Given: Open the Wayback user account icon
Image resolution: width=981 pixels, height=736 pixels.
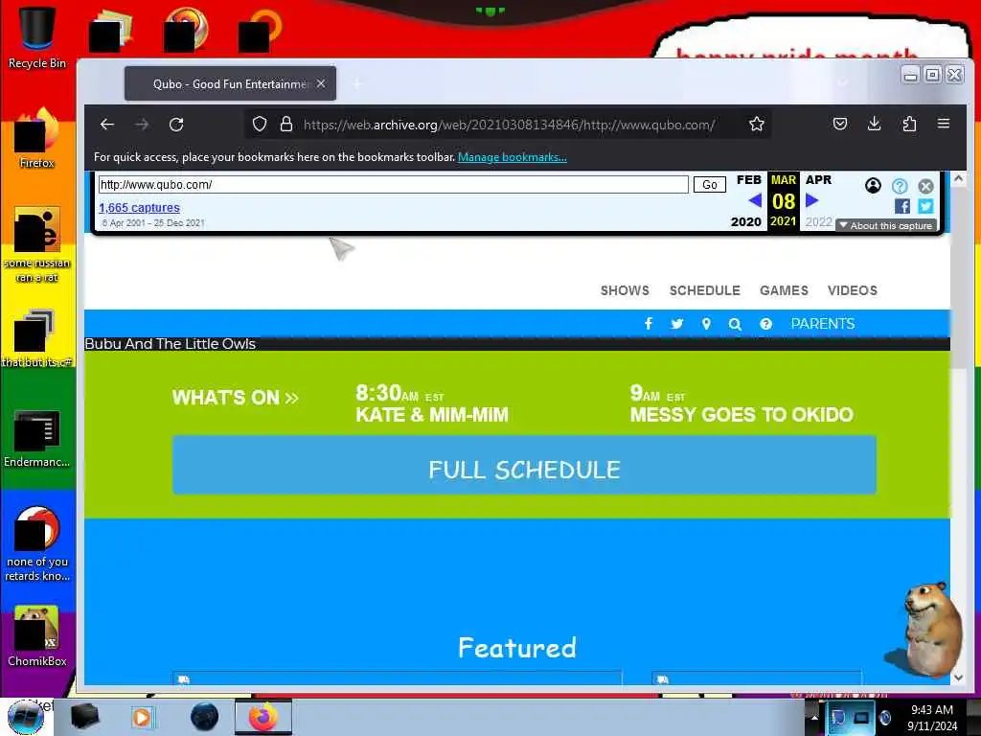Looking at the screenshot, I should pos(873,185).
